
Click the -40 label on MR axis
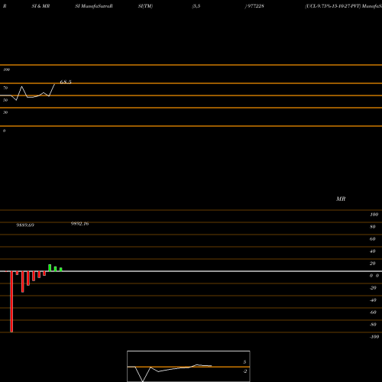click(x=373, y=300)
